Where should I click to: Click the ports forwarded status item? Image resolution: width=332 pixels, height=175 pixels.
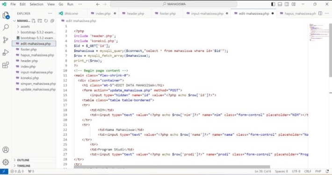click(31, 171)
